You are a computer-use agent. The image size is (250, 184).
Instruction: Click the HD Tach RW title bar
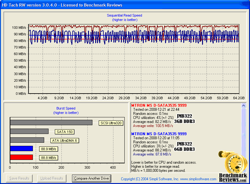pyautogui.click(x=125, y=5)
